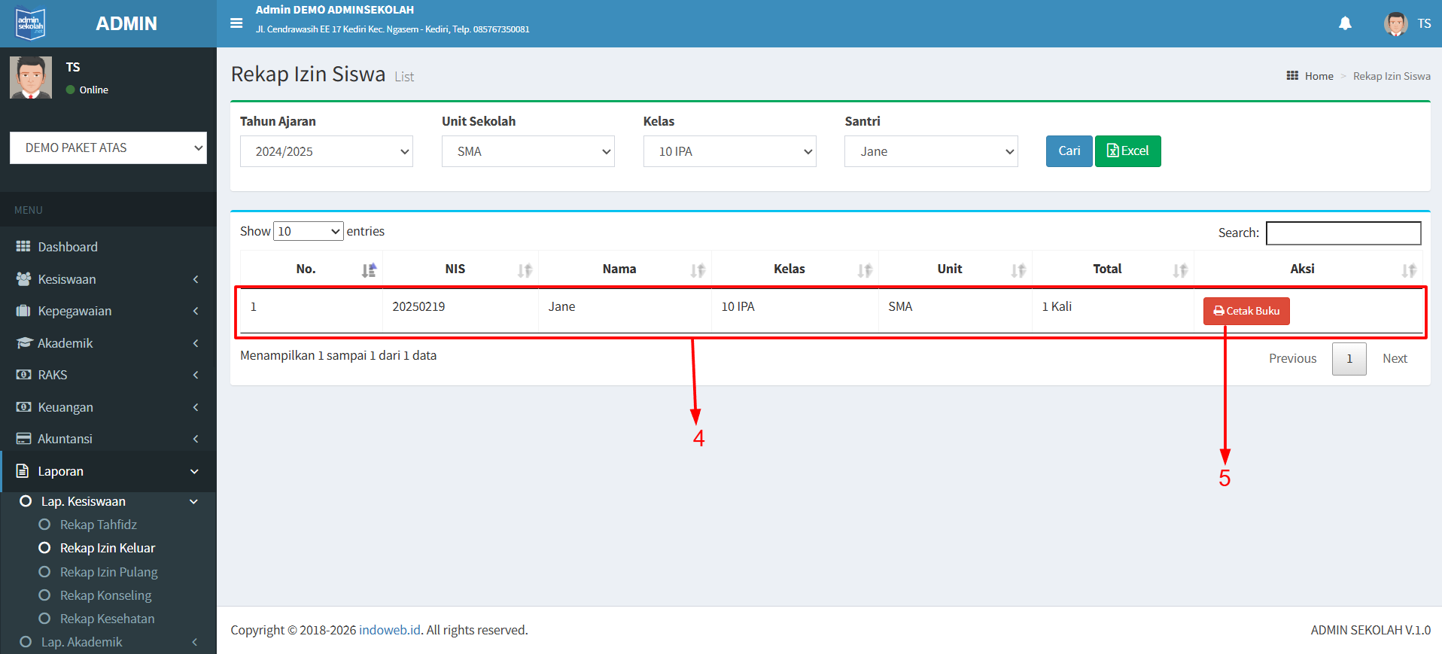Screen dimensions: 1442x654
Task: Open the Santri dropdown
Action: [930, 151]
